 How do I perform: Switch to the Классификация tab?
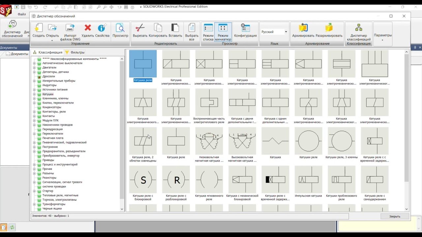click(x=47, y=52)
